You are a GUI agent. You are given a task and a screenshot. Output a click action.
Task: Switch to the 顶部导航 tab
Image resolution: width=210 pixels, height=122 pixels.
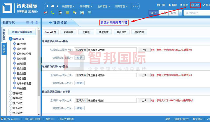[x=68, y=32]
